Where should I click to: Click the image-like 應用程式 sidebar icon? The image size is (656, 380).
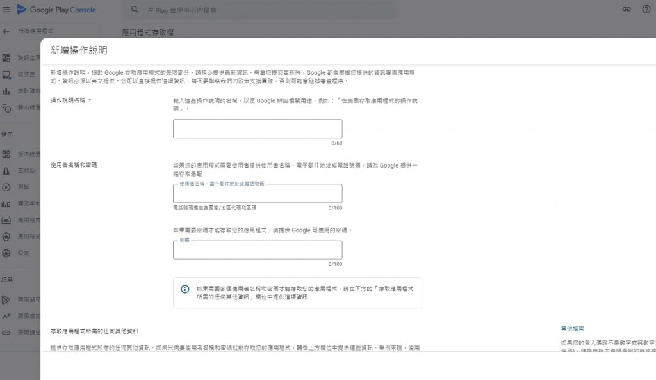(6, 220)
